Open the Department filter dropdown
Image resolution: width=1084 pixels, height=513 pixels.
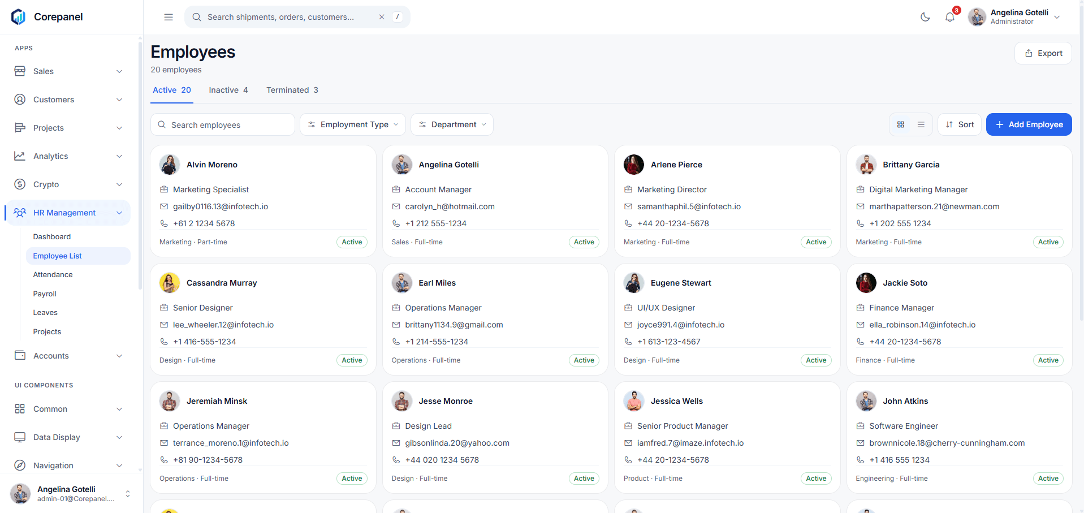[452, 124]
